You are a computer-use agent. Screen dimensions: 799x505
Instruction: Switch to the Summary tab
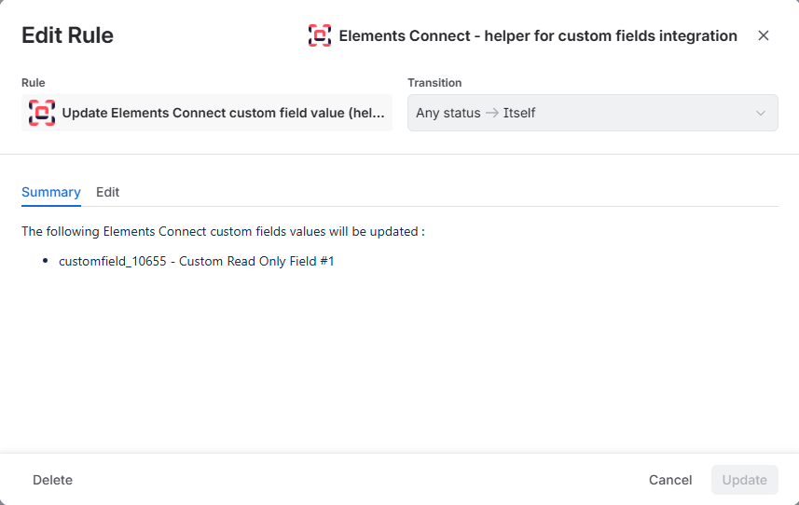pyautogui.click(x=51, y=192)
